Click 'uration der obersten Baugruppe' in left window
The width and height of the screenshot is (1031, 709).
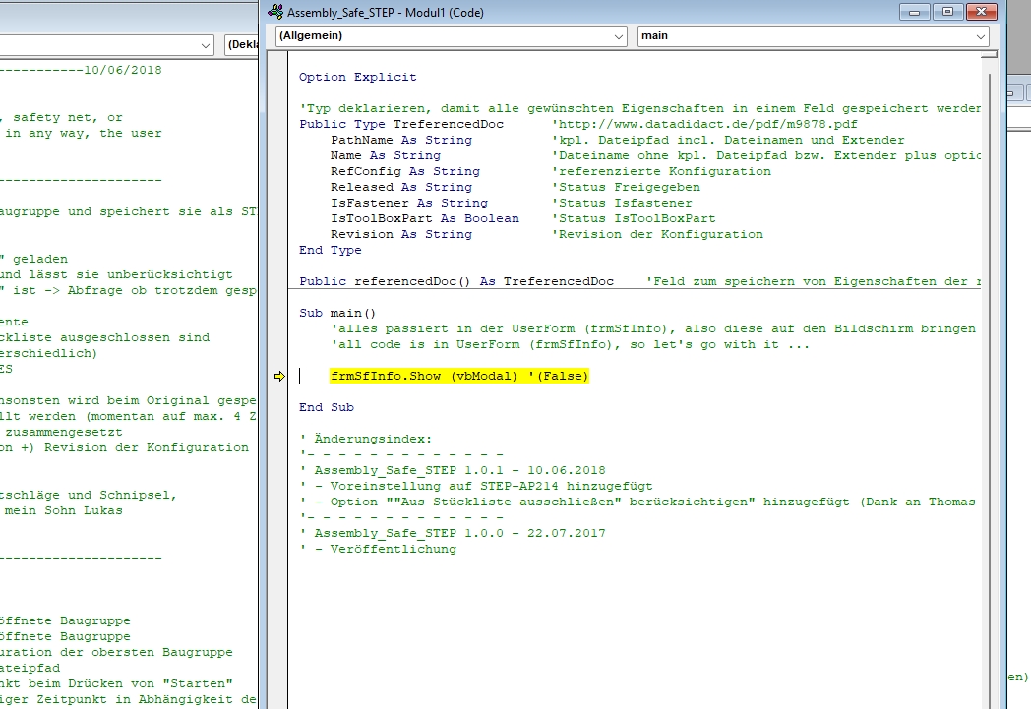[x=116, y=652]
